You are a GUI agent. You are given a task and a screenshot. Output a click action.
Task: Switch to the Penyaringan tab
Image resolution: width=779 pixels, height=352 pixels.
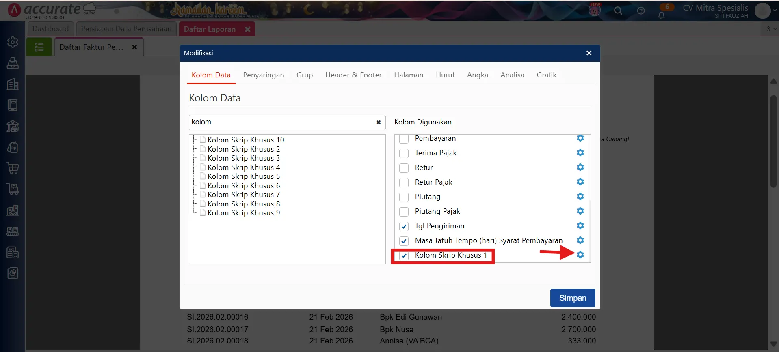point(263,75)
